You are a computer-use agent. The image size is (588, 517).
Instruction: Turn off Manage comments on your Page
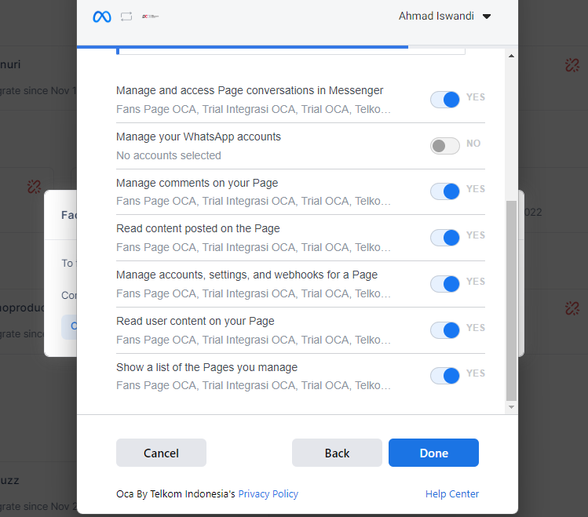445,191
